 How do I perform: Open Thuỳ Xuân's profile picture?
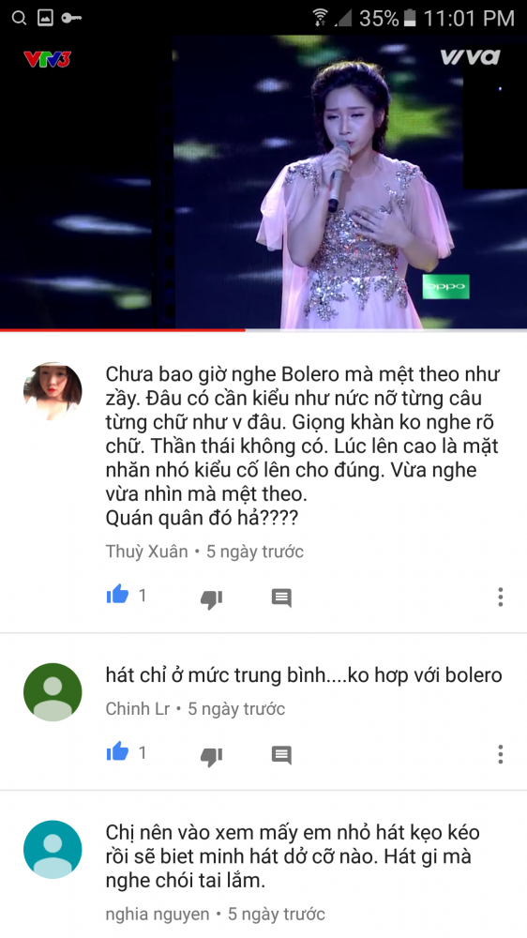click(53, 391)
